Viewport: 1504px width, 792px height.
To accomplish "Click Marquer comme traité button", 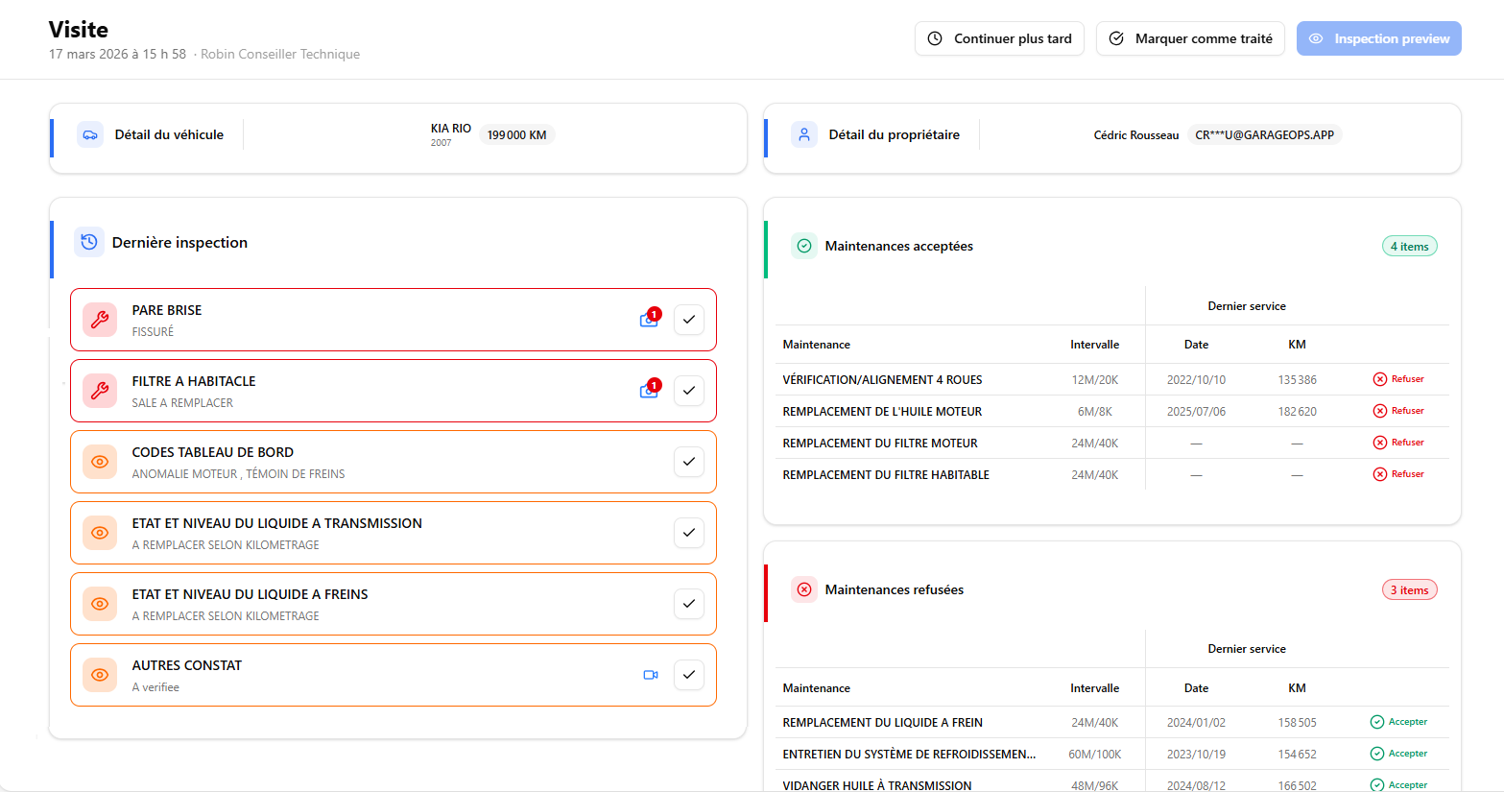I will [x=1190, y=38].
